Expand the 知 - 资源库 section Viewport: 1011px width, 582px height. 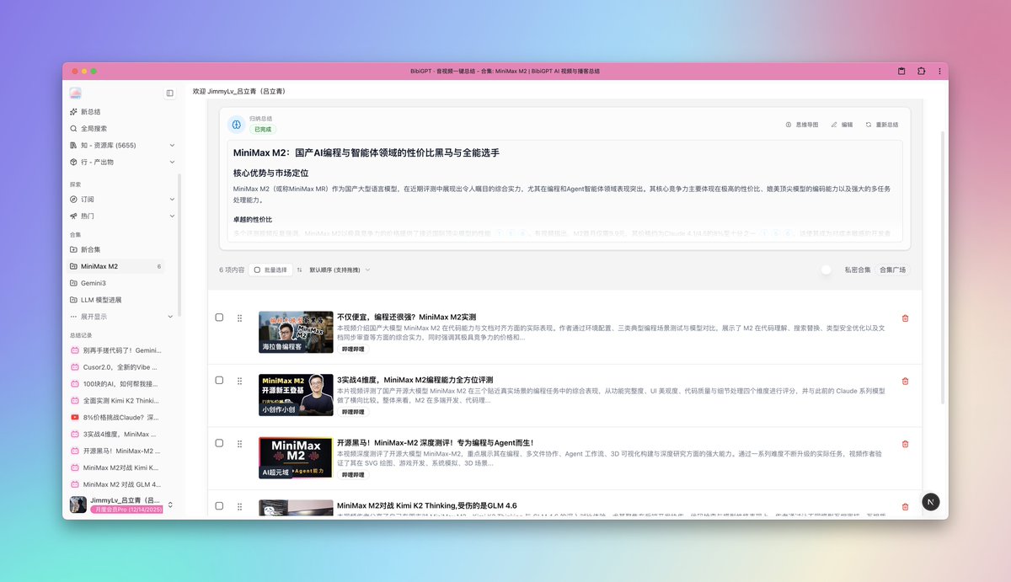(x=172, y=146)
